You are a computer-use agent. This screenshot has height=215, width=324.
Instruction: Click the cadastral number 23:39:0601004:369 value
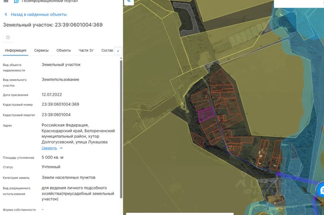coord(60,104)
